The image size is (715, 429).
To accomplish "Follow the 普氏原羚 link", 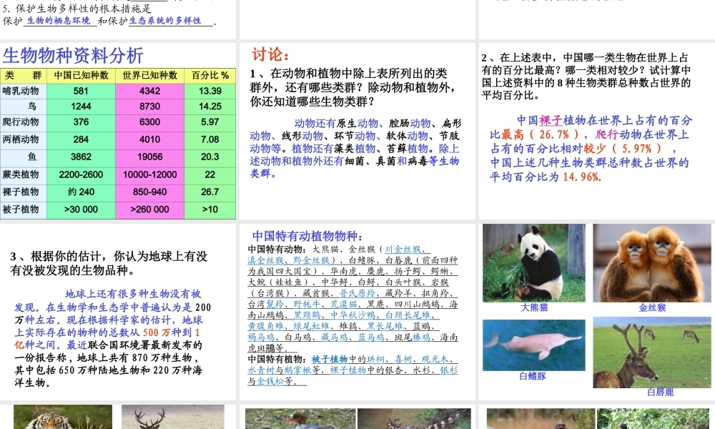I will 357,293.
